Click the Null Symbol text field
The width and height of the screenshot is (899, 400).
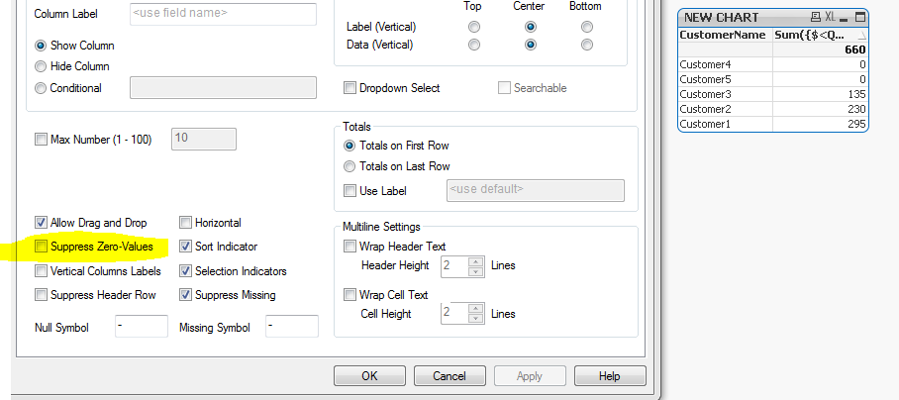(141, 326)
